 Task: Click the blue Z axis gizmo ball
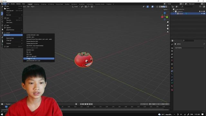(164, 13)
